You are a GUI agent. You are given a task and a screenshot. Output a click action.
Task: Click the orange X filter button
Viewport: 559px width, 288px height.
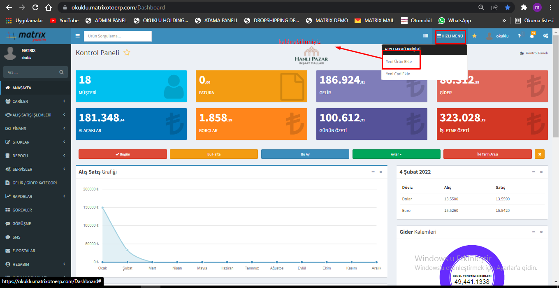pos(539,154)
